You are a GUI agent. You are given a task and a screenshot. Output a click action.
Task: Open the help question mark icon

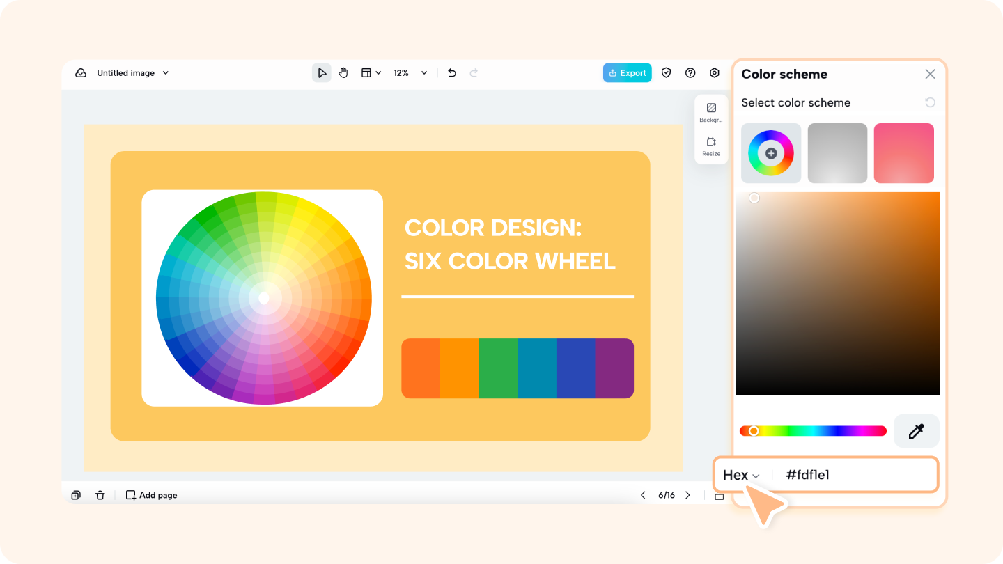click(x=690, y=72)
